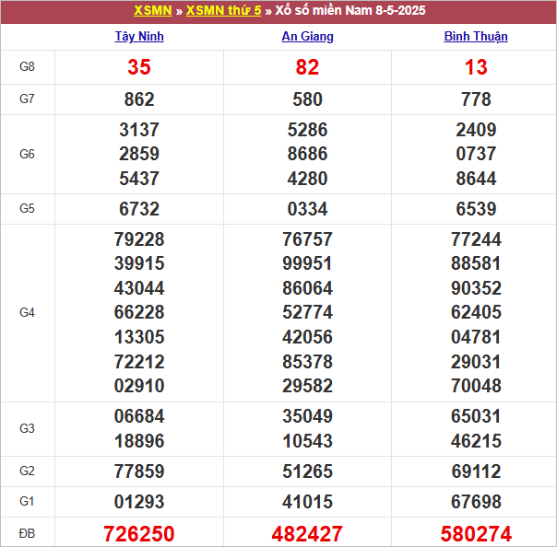
Task: Select the G8 number 13
Action: click(476, 67)
